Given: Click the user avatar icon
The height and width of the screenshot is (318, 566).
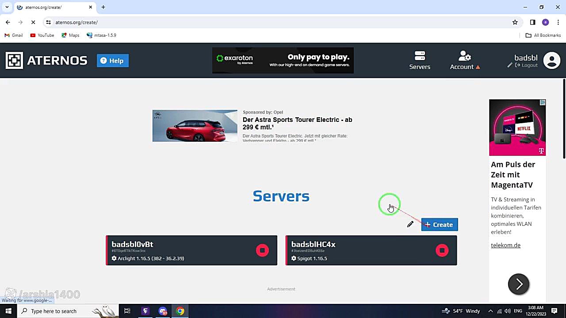Looking at the screenshot, I should (x=551, y=61).
